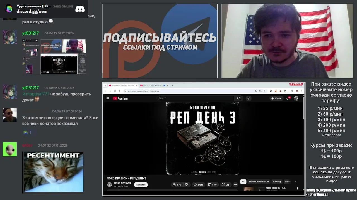Open the tab search dropdown arrow
Screen dimensions: 357x200
click(105, 86)
